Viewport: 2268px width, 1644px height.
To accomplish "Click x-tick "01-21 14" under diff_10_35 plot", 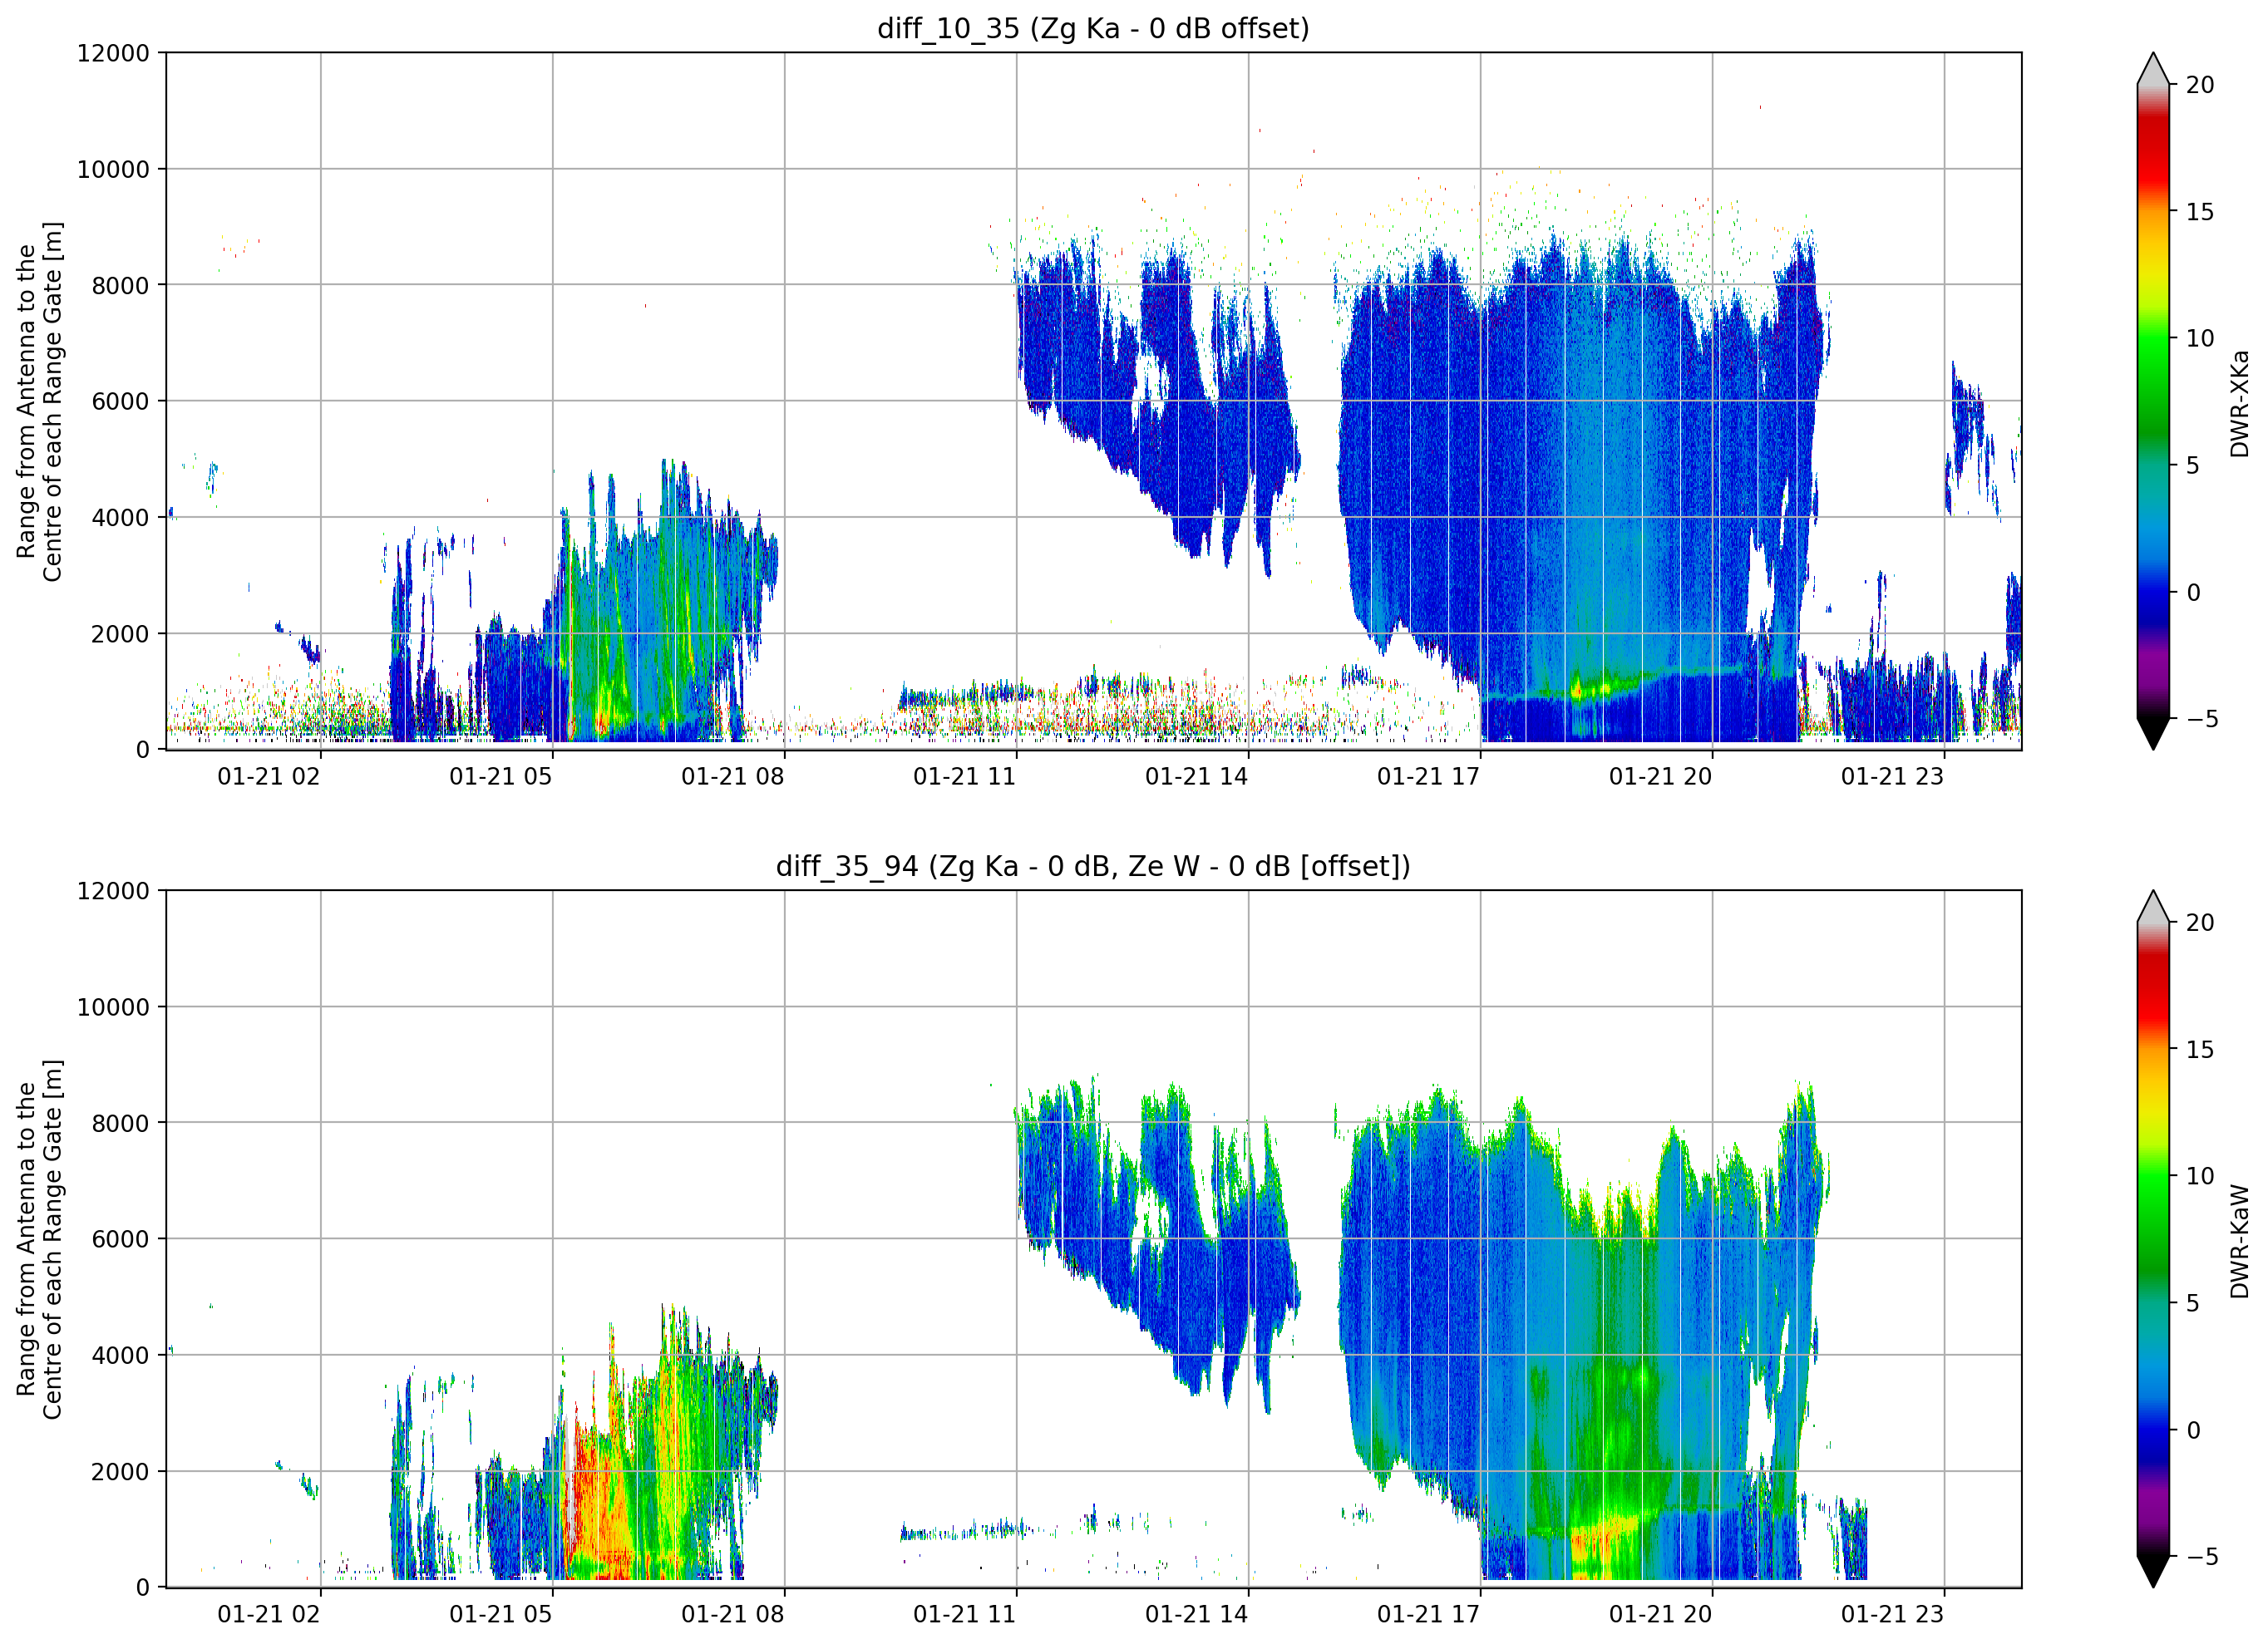I will coord(1197,776).
